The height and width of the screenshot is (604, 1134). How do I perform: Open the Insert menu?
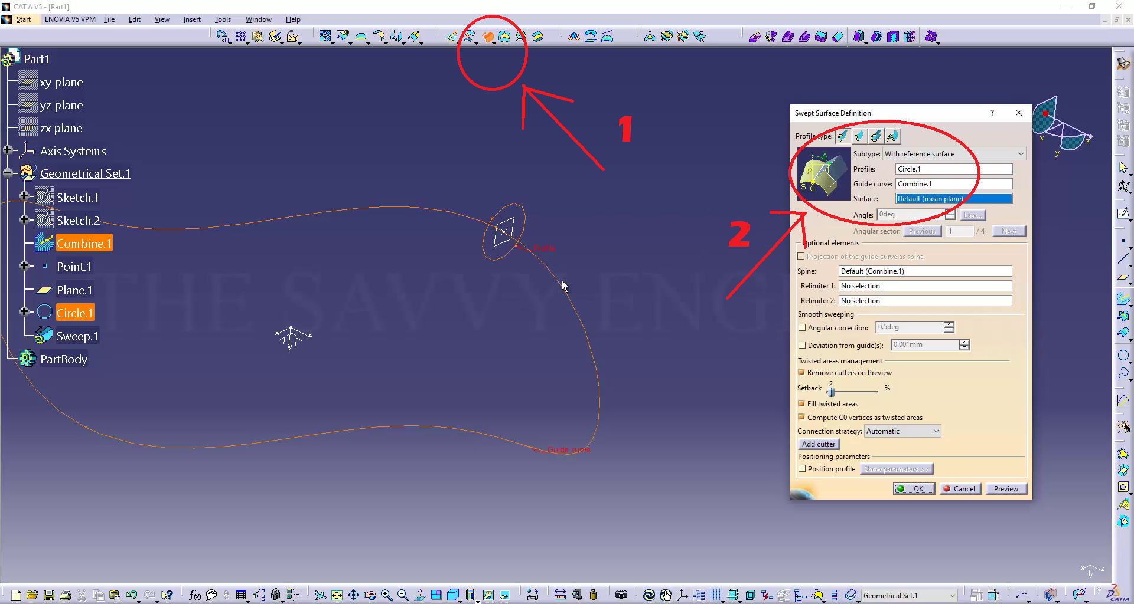click(x=192, y=19)
